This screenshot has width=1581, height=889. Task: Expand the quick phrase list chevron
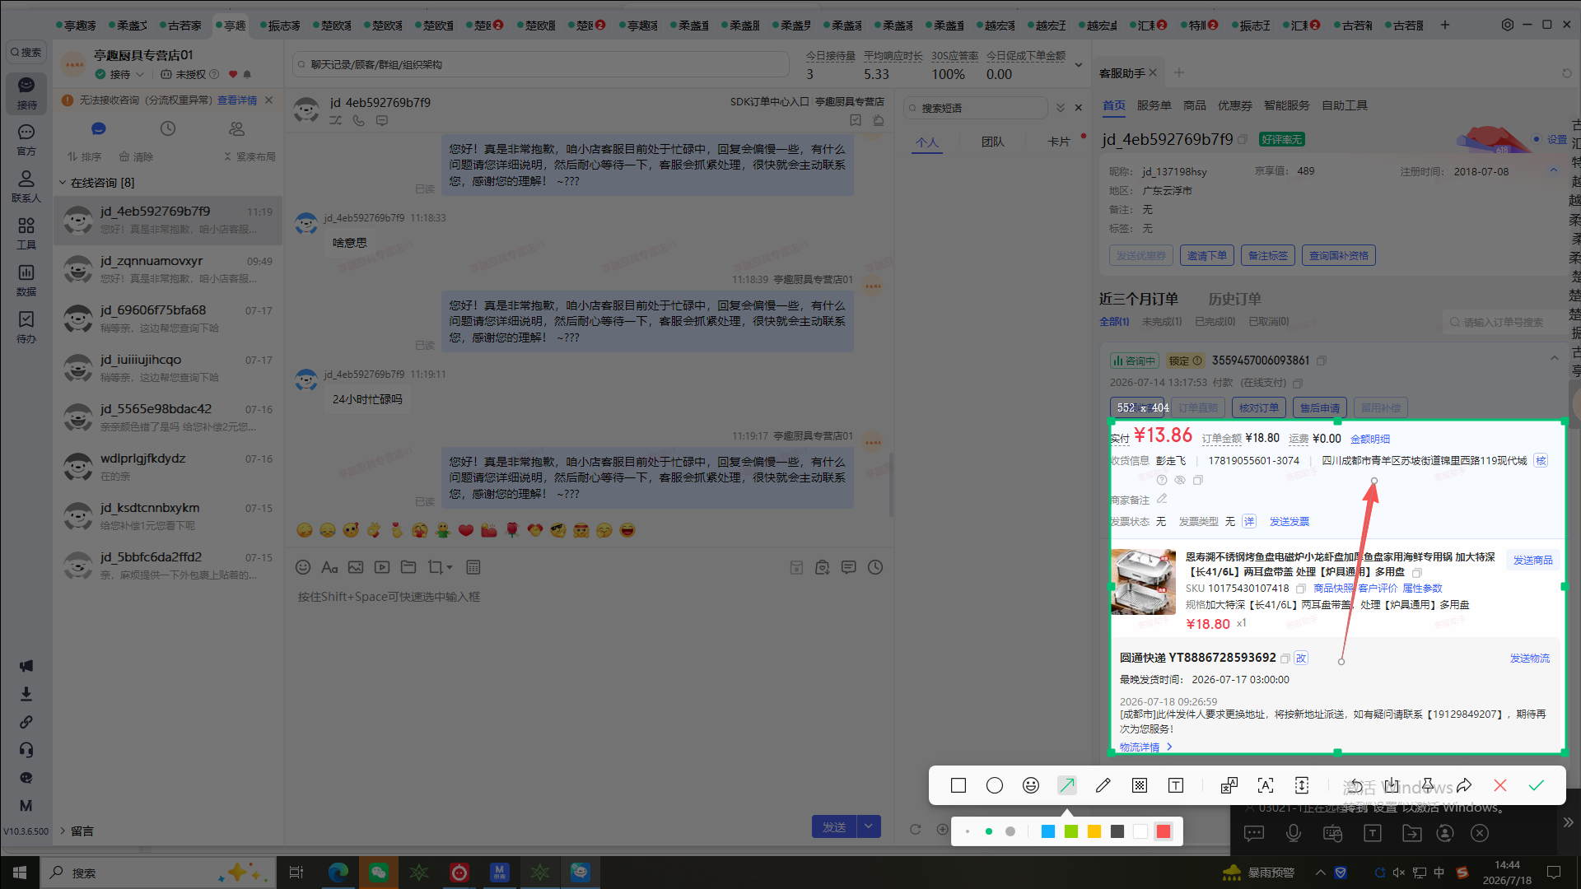[1061, 108]
